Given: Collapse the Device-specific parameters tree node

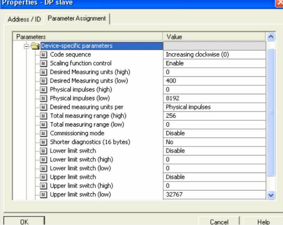Looking at the screenshot, I should tap(27, 46).
